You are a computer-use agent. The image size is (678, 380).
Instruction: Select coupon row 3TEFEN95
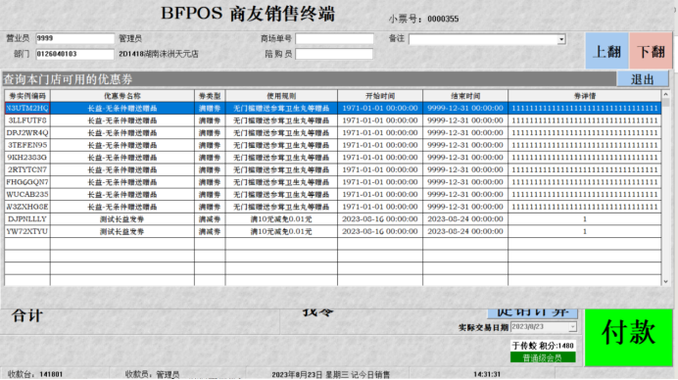pyautogui.click(x=332, y=145)
